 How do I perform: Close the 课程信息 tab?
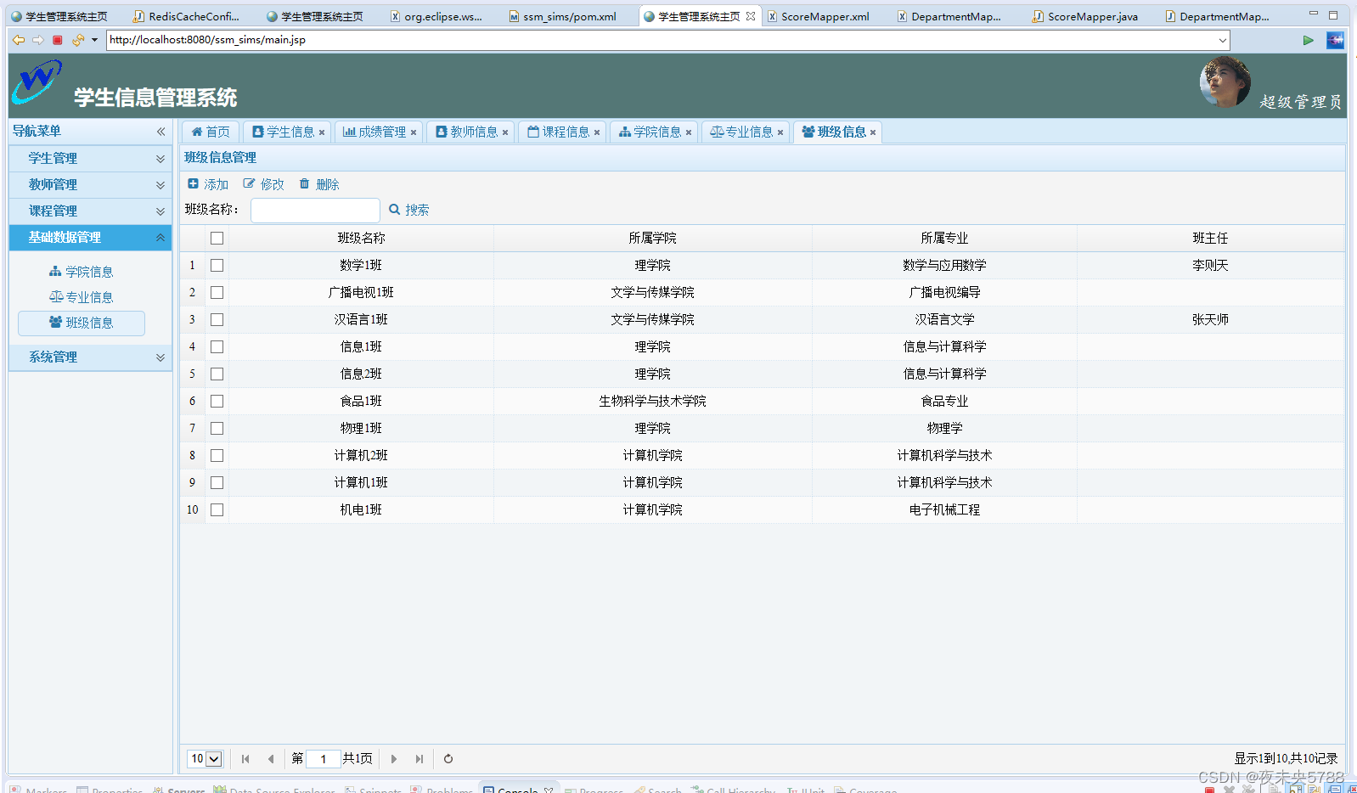click(x=597, y=132)
